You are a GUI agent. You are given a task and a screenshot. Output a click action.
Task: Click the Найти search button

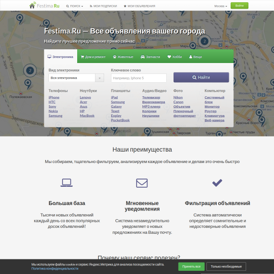pyautogui.click(x=201, y=77)
